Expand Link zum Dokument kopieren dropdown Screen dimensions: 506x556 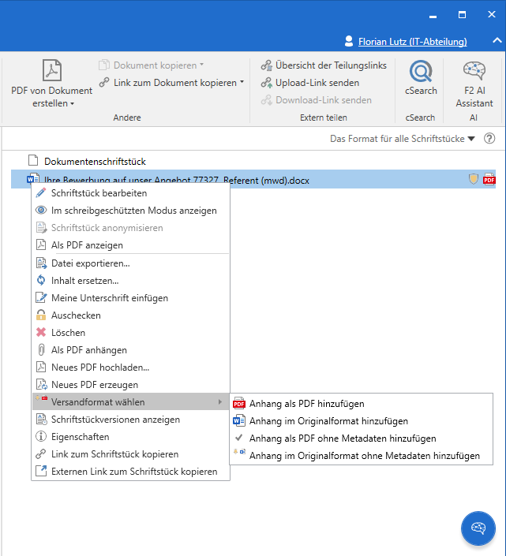(x=242, y=83)
